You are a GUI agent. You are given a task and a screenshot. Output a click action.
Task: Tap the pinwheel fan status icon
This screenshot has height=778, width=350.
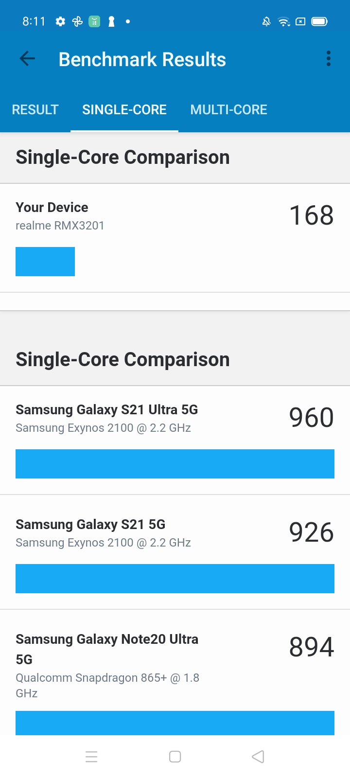point(77,21)
